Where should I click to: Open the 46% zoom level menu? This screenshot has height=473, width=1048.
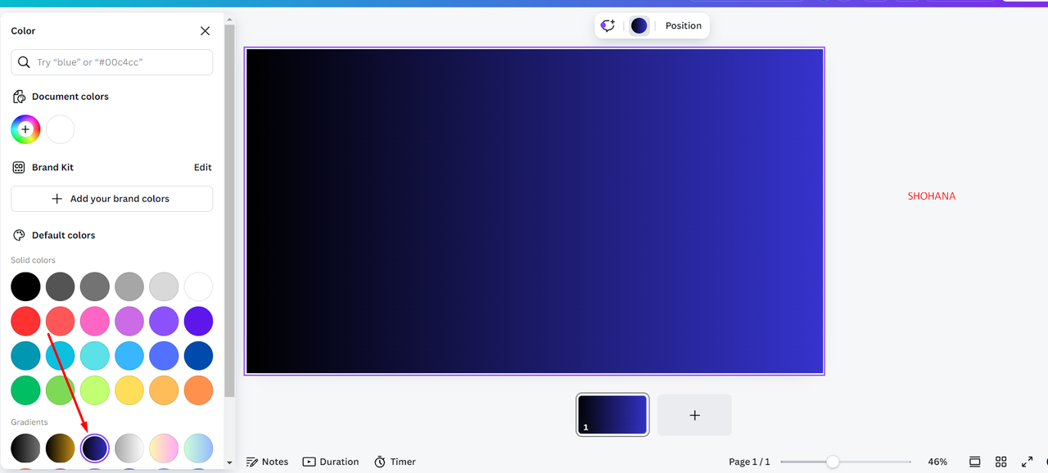coord(937,462)
